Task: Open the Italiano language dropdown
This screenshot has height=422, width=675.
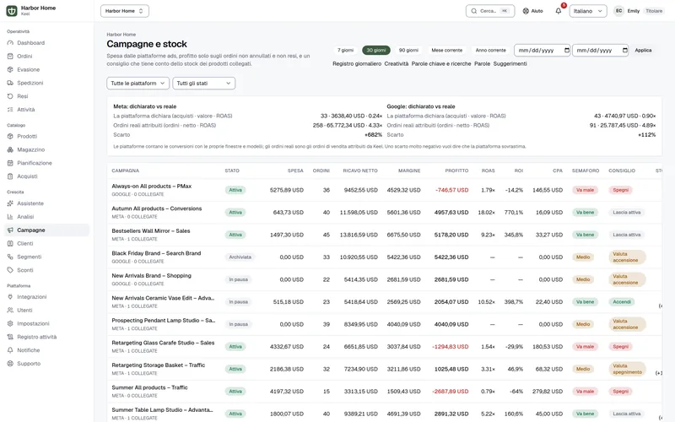Action: pyautogui.click(x=587, y=11)
